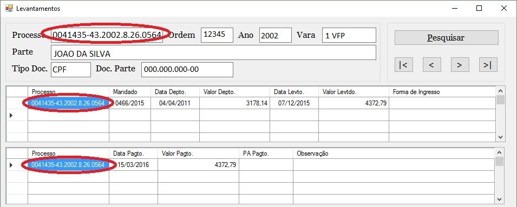The width and height of the screenshot is (517, 207).
Task: Select the Ordem field containing 12345
Action: pyautogui.click(x=217, y=35)
